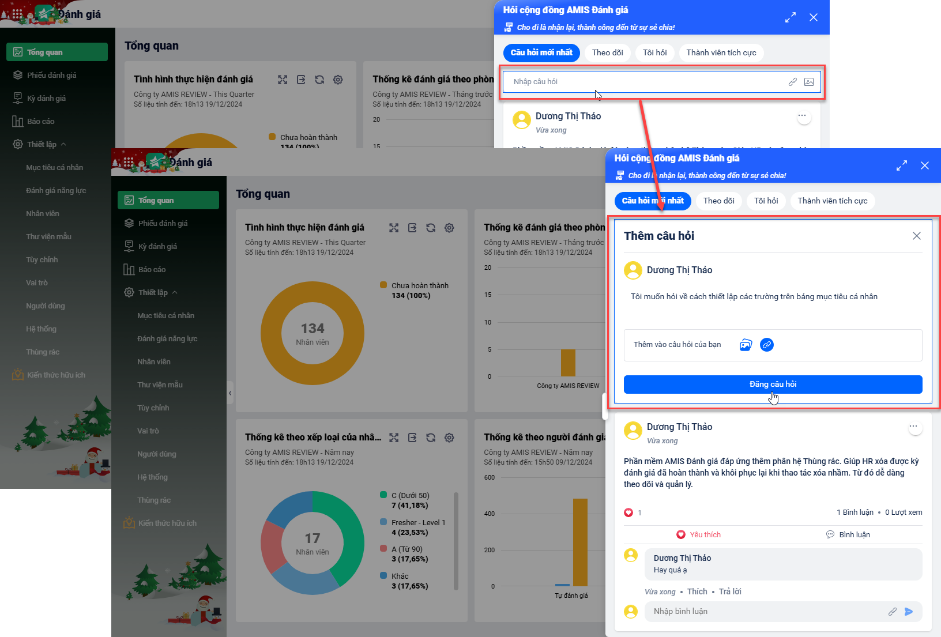Click the red heart reaction count icon
941x637 pixels.
click(628, 512)
